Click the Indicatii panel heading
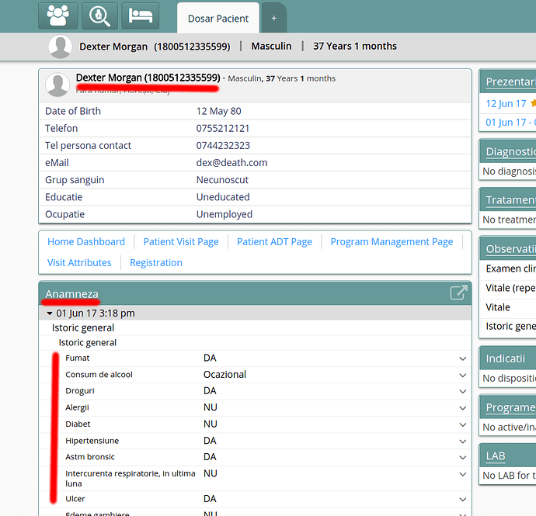This screenshot has height=516, width=536. click(505, 358)
